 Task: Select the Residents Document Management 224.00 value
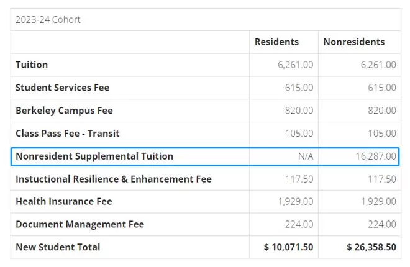pos(299,224)
